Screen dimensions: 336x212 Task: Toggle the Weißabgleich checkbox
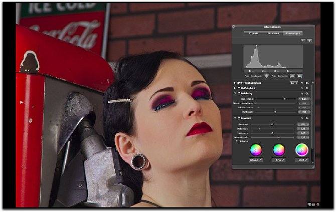[239, 88]
